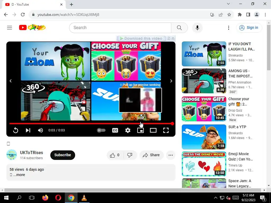Share this video
This screenshot has height=203, width=271.
[151, 155]
